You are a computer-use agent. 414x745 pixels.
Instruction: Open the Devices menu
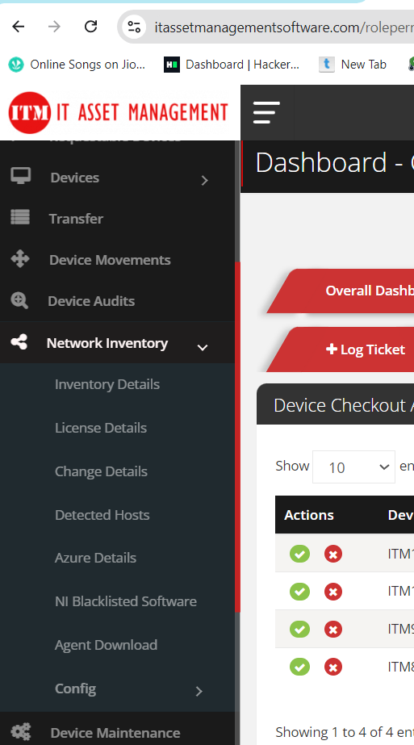(x=74, y=178)
